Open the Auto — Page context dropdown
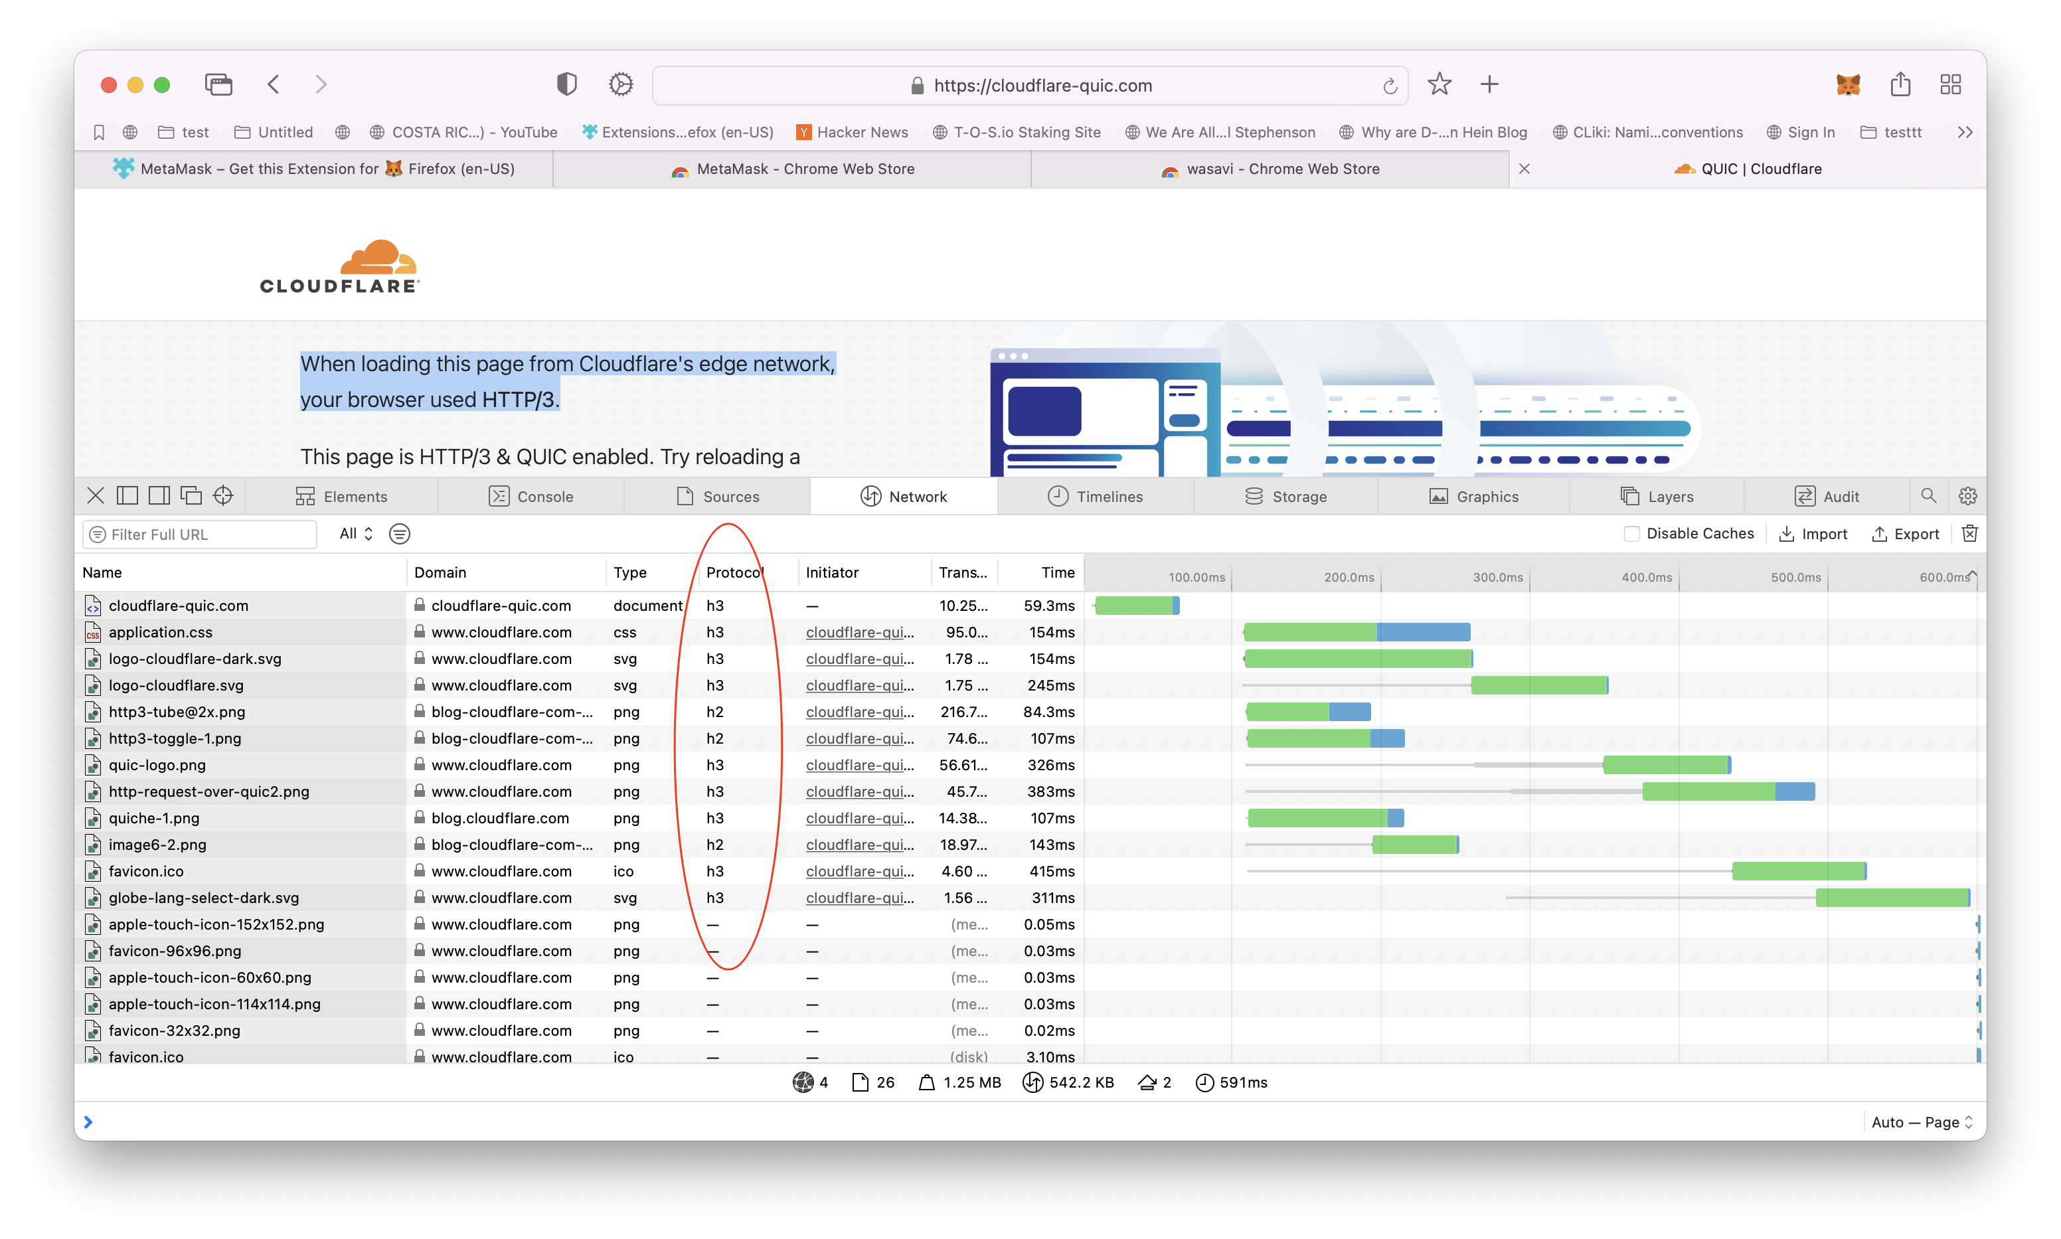The image size is (2061, 1239). pyautogui.click(x=1922, y=1122)
